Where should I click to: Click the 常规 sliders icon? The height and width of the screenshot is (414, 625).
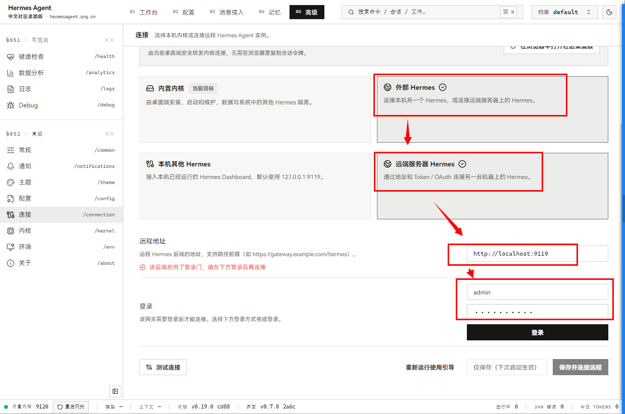[11, 150]
